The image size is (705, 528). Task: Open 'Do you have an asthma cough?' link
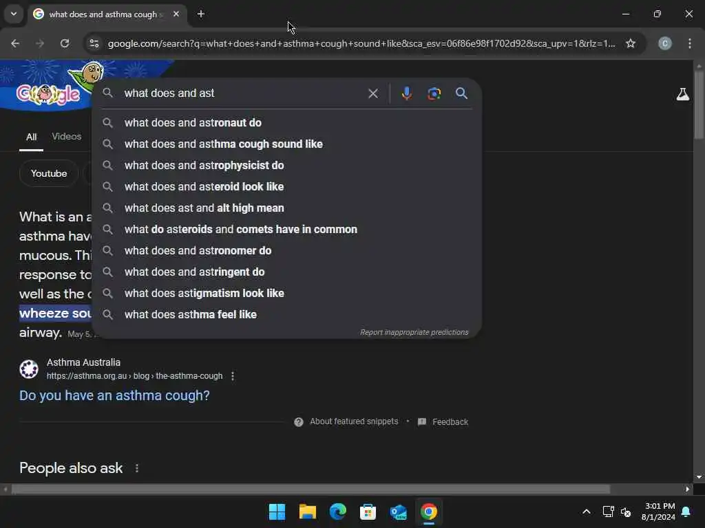(114, 395)
